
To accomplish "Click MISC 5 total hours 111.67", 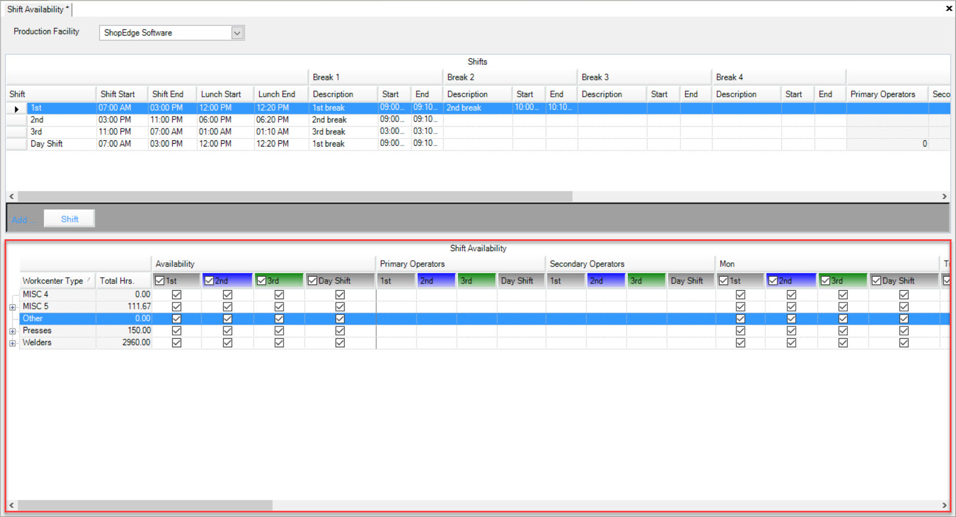I will (x=124, y=307).
